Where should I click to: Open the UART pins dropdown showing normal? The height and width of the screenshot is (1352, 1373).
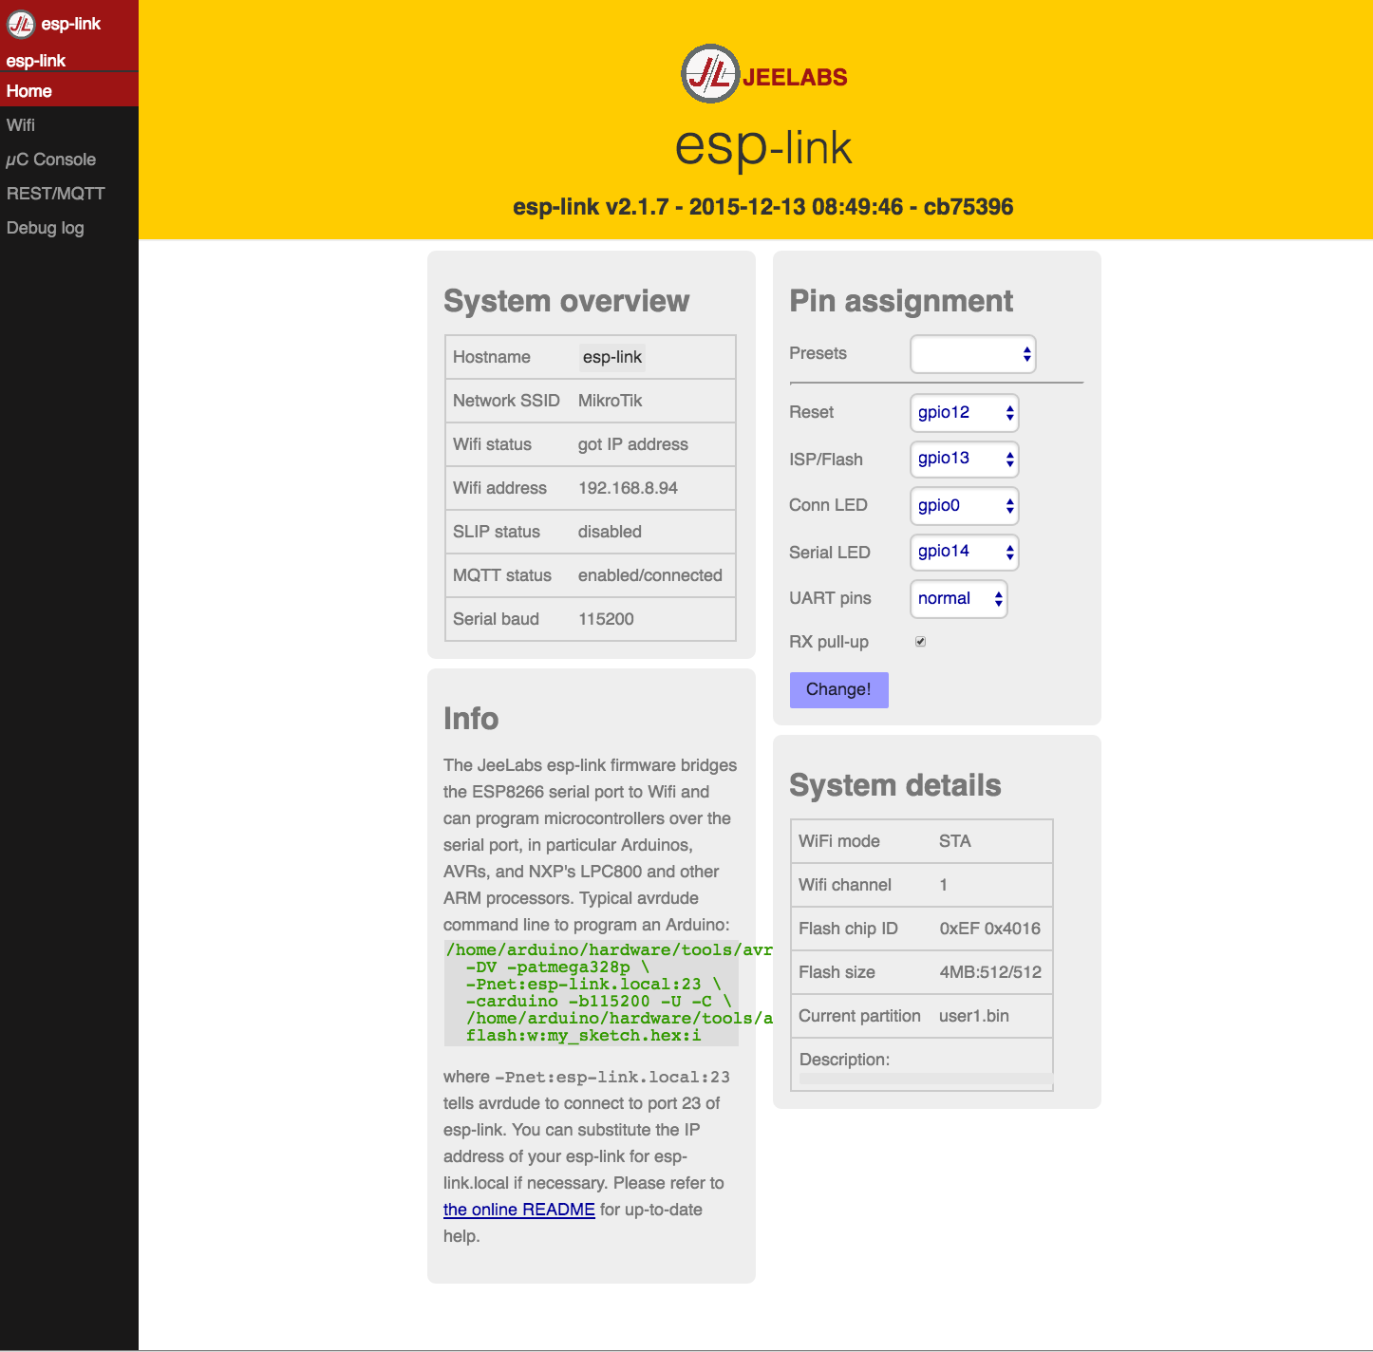(x=959, y=599)
